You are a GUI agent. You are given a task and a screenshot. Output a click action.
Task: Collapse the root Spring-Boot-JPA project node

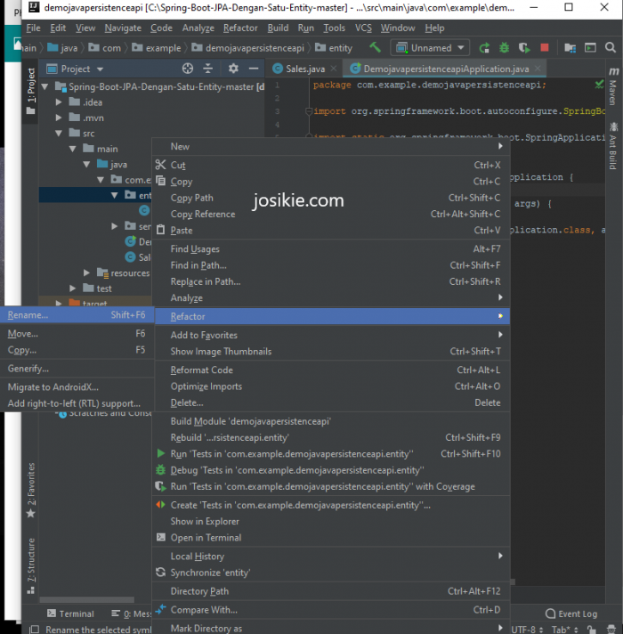pyautogui.click(x=44, y=86)
